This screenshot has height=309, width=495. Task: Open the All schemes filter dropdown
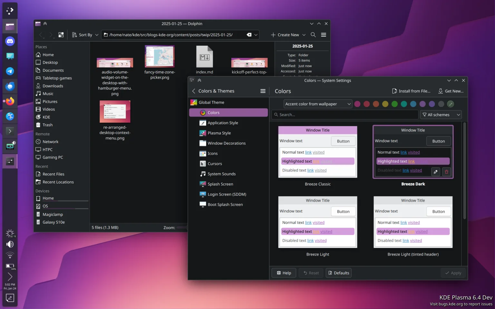click(x=441, y=115)
